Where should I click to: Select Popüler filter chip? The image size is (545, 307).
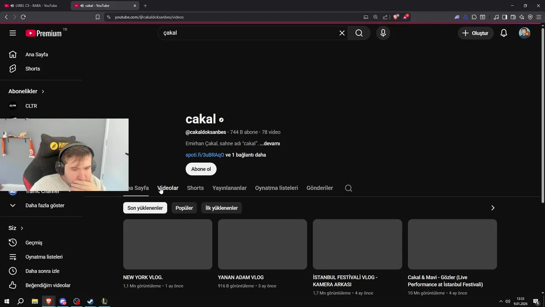pyautogui.click(x=184, y=208)
